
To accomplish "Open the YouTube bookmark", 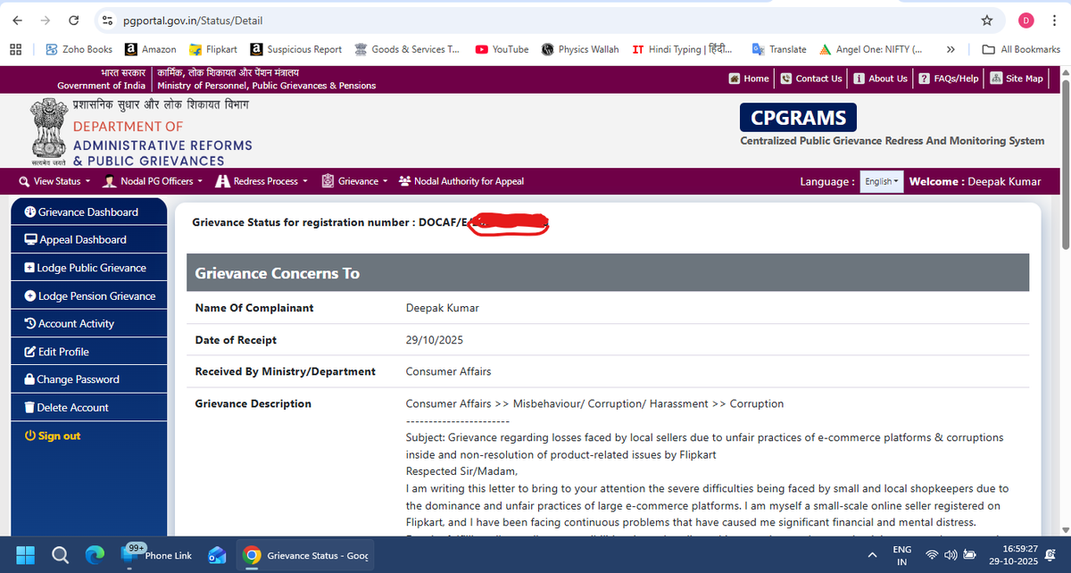I will [x=502, y=49].
